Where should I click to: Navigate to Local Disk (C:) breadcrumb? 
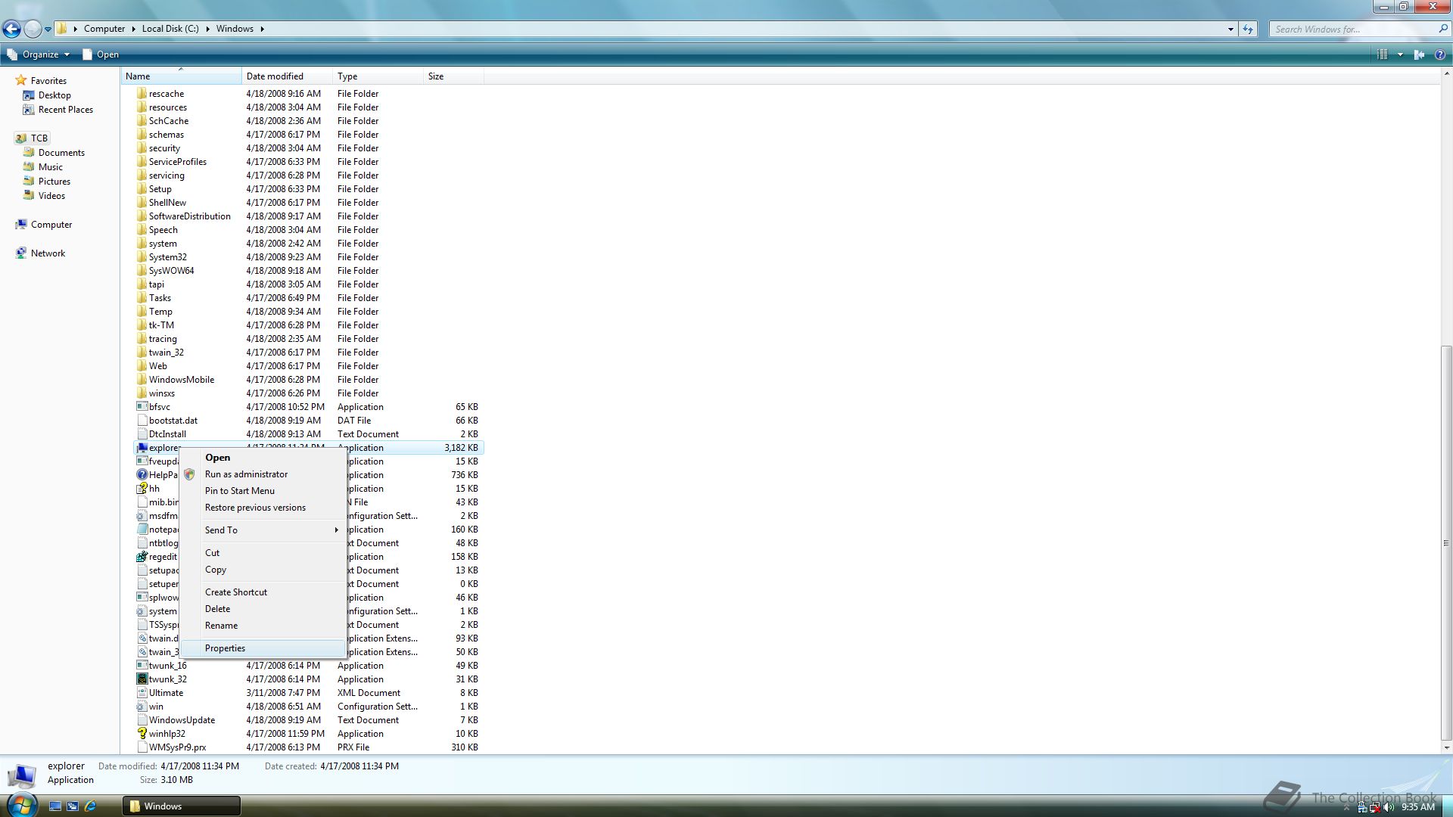[170, 29]
